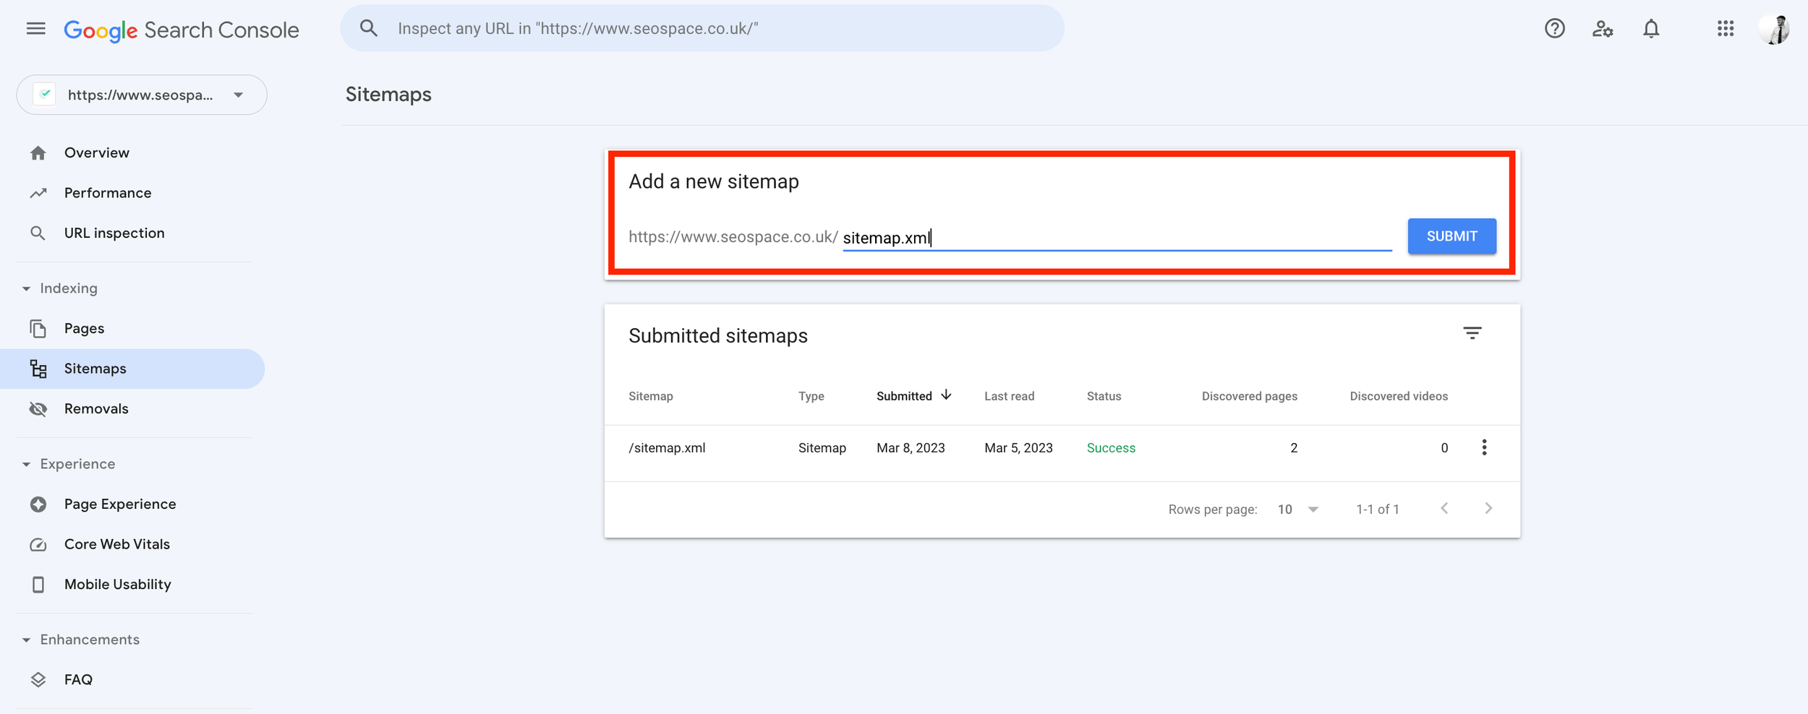Click the Core Web Vitals gauge icon

click(x=38, y=544)
